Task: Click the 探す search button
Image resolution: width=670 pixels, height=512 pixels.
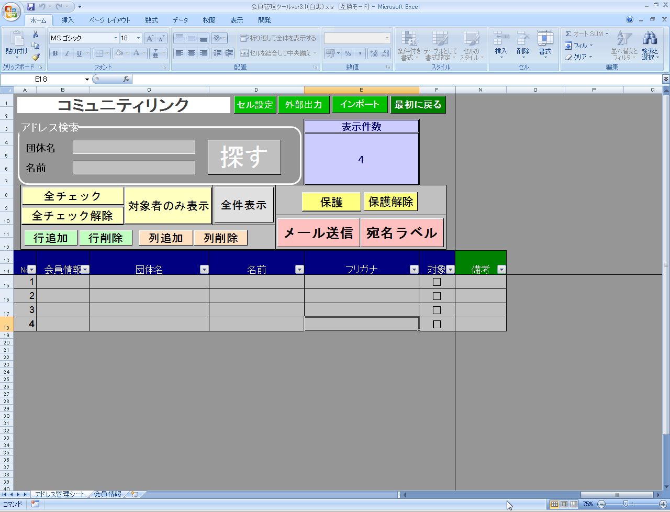Action: [x=244, y=157]
